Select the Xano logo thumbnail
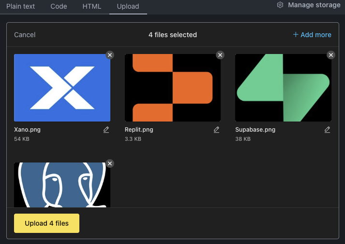This screenshot has height=244, width=345. pyautogui.click(x=62, y=88)
